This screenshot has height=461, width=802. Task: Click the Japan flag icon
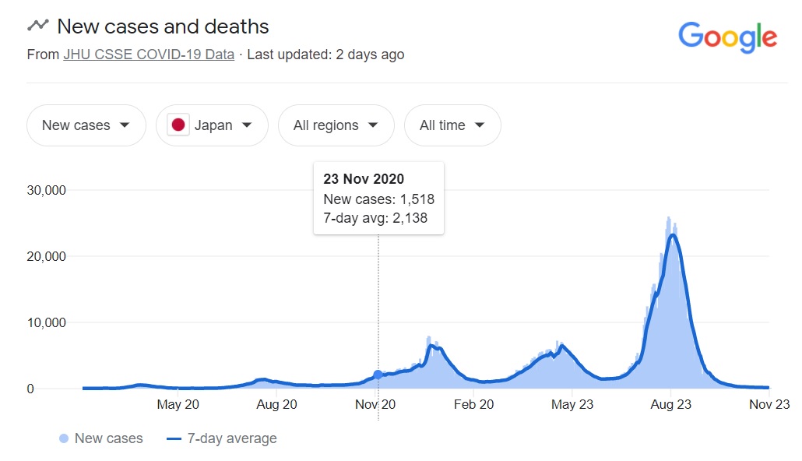coord(178,125)
